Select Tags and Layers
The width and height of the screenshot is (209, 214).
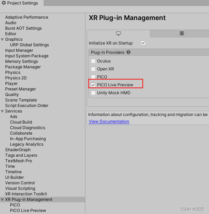click(21, 155)
